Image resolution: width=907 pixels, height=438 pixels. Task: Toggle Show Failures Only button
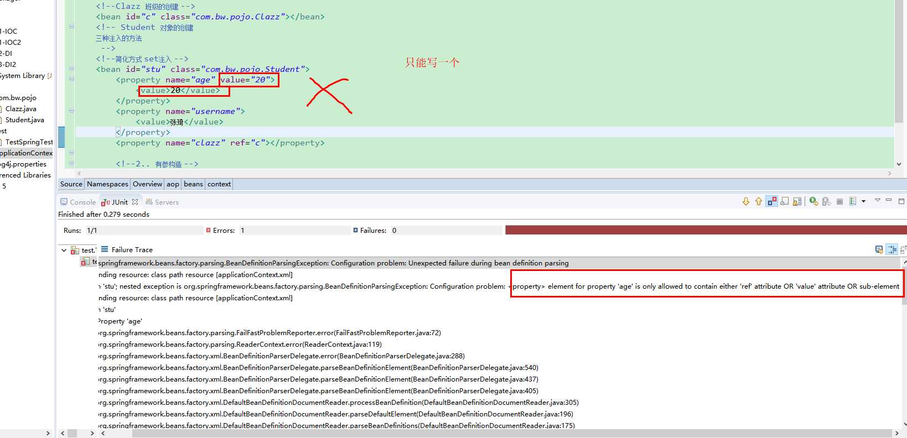(x=772, y=201)
